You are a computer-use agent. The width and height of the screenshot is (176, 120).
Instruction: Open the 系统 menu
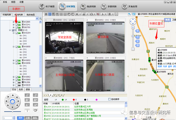point(5,2)
